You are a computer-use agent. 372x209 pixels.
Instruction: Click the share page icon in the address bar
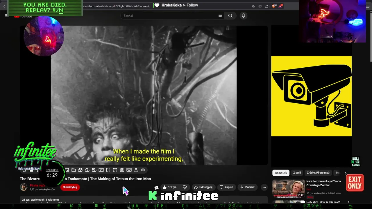tap(267, 6)
